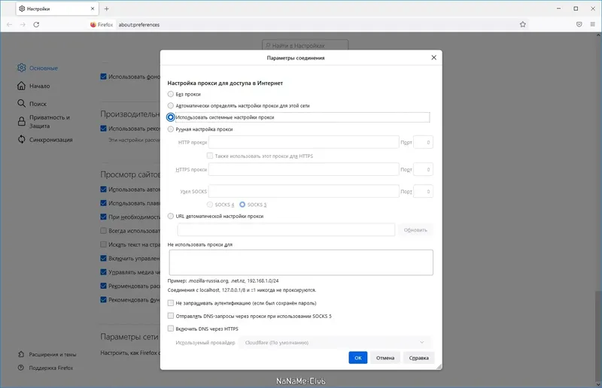Click the HTTP прокси address field
The height and width of the screenshot is (388, 602).
(x=304, y=142)
